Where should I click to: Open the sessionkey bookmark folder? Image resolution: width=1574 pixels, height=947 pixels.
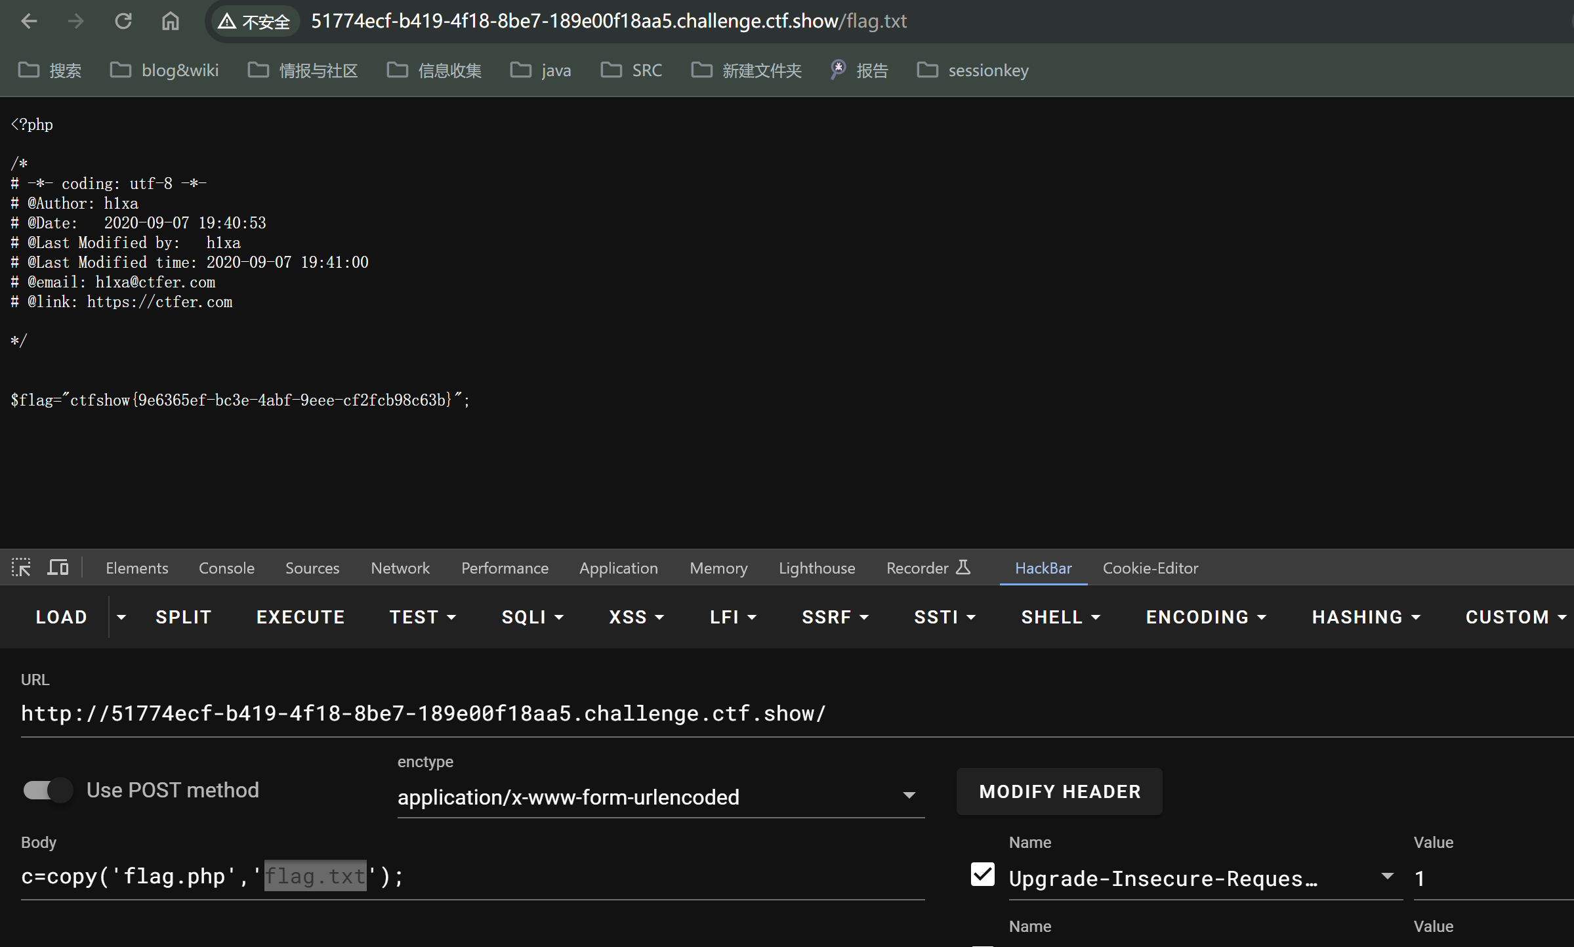click(973, 70)
